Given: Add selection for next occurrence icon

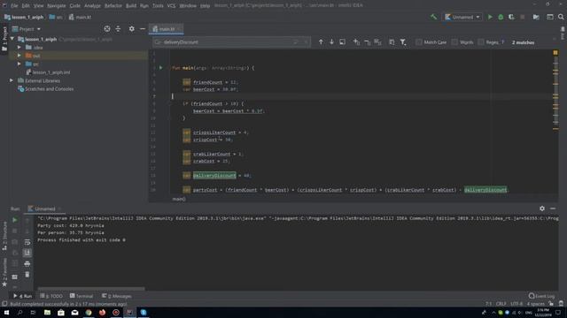Looking at the screenshot, I should (x=356, y=42).
